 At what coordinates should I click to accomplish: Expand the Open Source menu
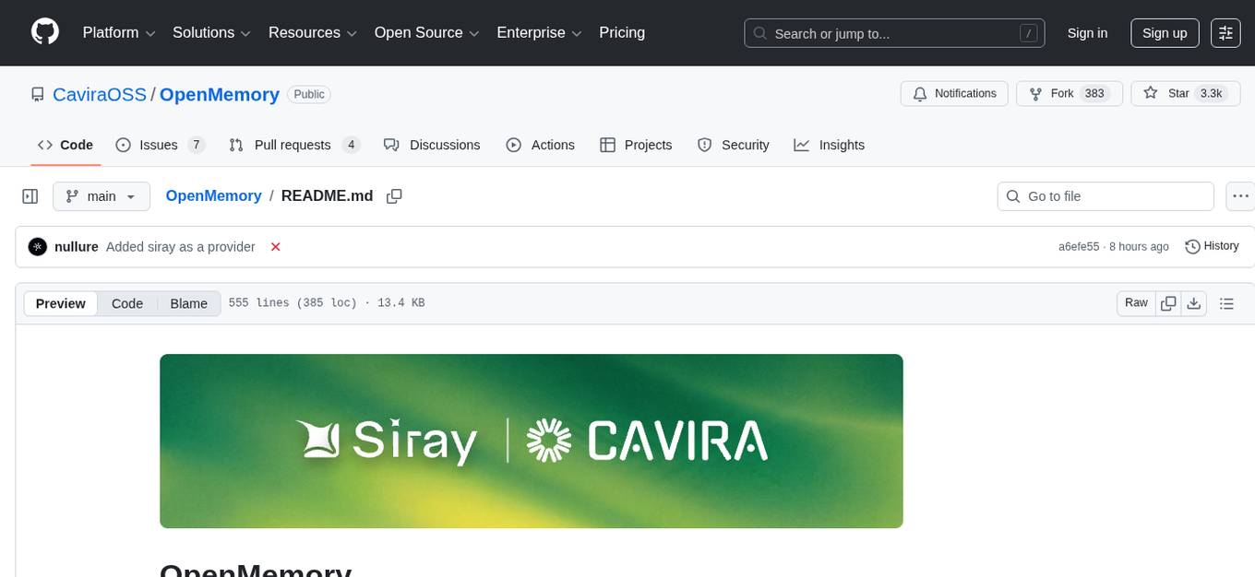coord(426,33)
